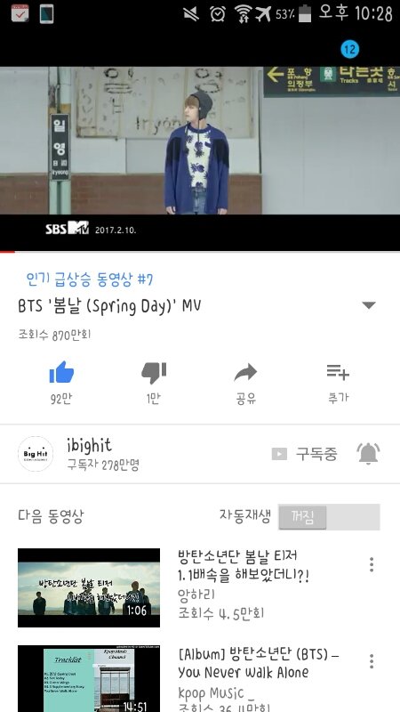Screen dimensions: 400x712
Task: Toggle the 구독중 subscription button
Action: 304,454
